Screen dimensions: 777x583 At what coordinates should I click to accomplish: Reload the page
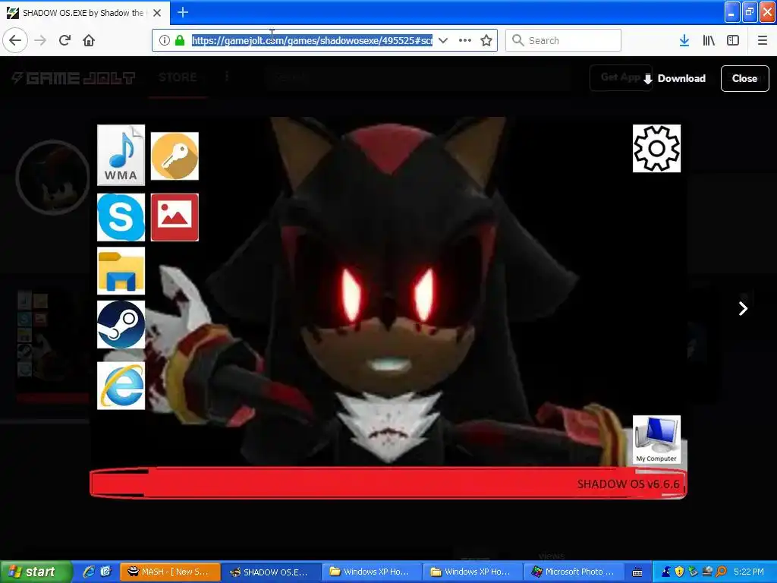coord(64,40)
